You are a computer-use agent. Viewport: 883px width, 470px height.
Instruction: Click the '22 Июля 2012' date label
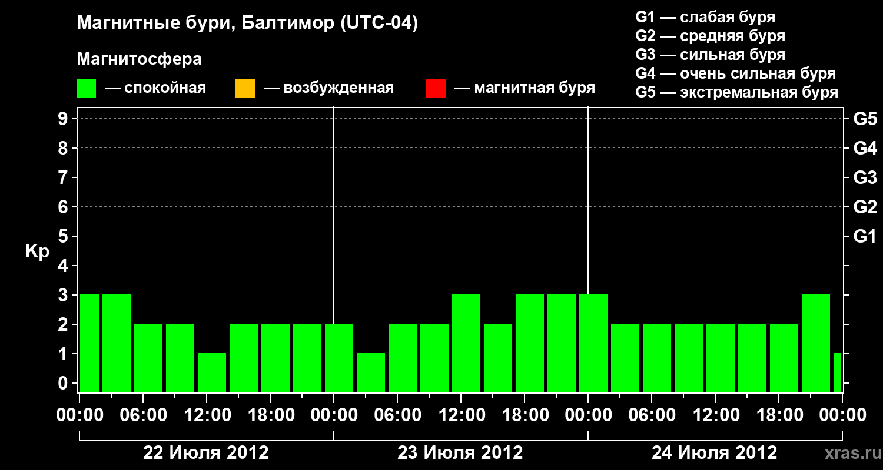pos(206,453)
